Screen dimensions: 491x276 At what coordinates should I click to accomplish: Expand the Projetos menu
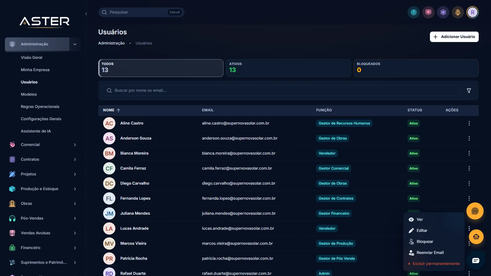(43, 174)
